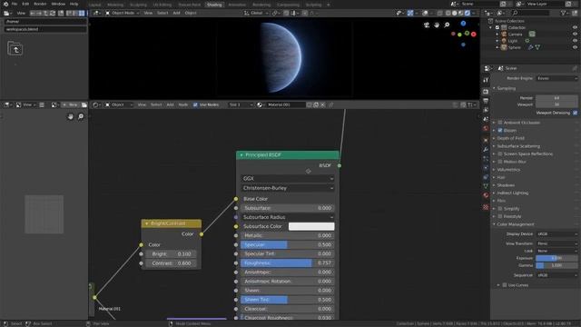Select solid viewport shading mode icon
This screenshot has width=581, height=327.
click(454, 13)
